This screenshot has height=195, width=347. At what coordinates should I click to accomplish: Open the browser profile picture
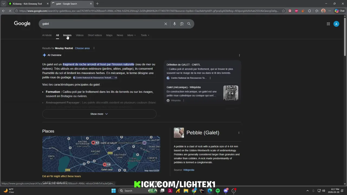pyautogui.click(x=323, y=11)
